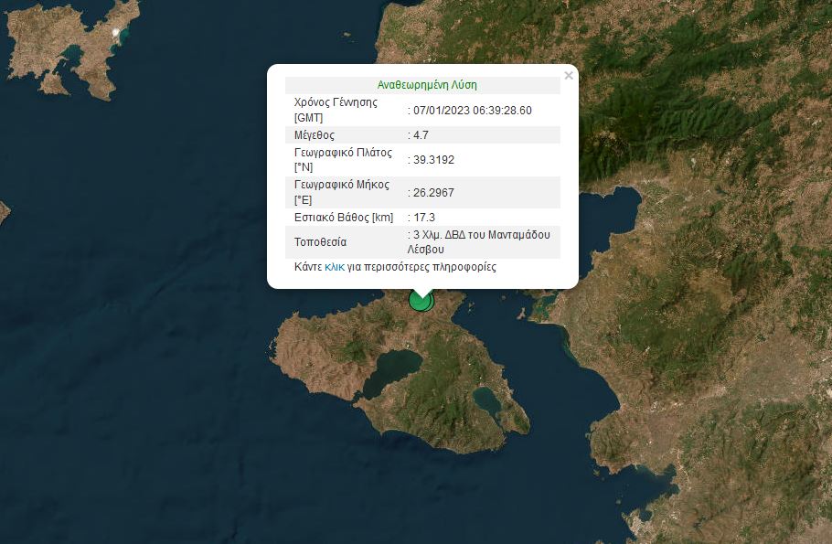This screenshot has width=832, height=544.
Task: Click the white salt lake on Lemnos
Action: 115,34
